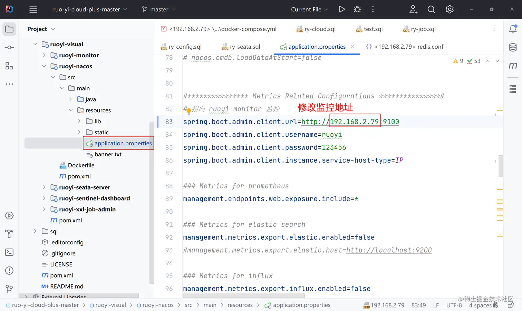522x311 pixels.
Task: Switch to ry-cloud.sql tab
Action: (316, 29)
